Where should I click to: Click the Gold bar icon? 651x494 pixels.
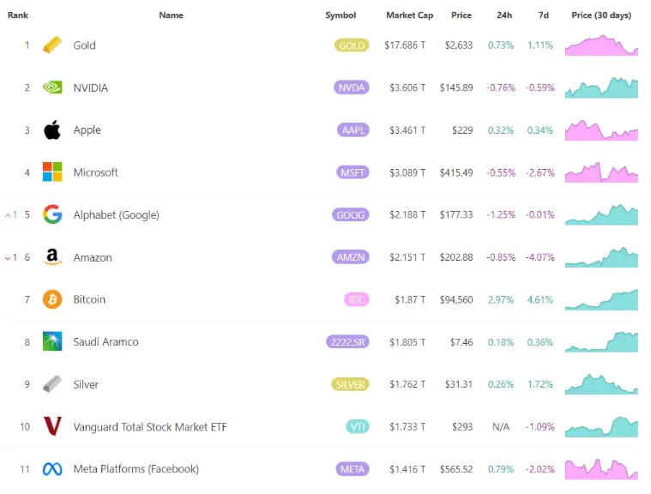[52, 45]
